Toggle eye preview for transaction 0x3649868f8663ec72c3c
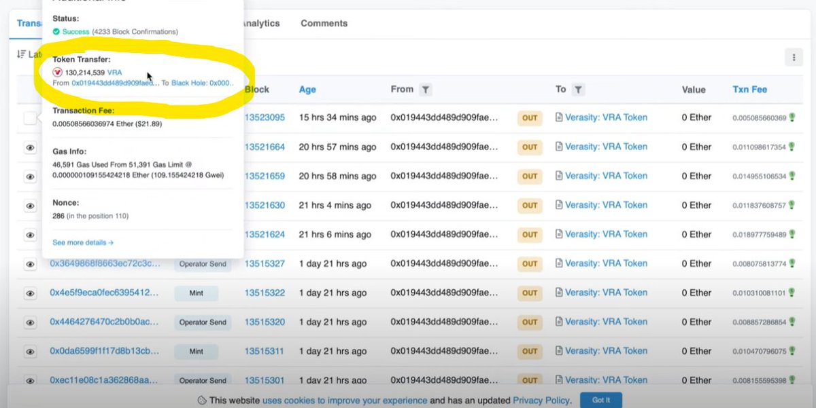 click(x=30, y=264)
